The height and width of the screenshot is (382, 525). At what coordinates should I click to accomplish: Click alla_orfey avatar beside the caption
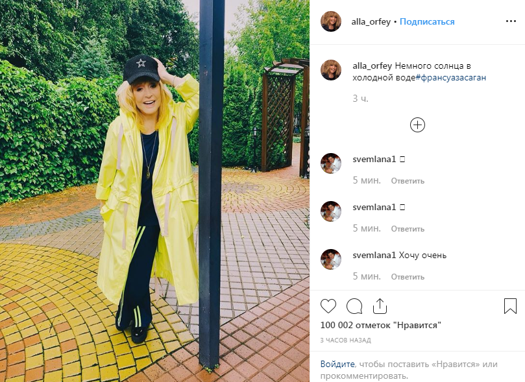pos(331,70)
